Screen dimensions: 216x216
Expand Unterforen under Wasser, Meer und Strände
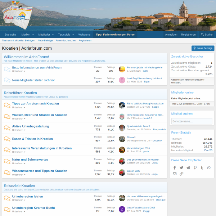tap(19, 119)
